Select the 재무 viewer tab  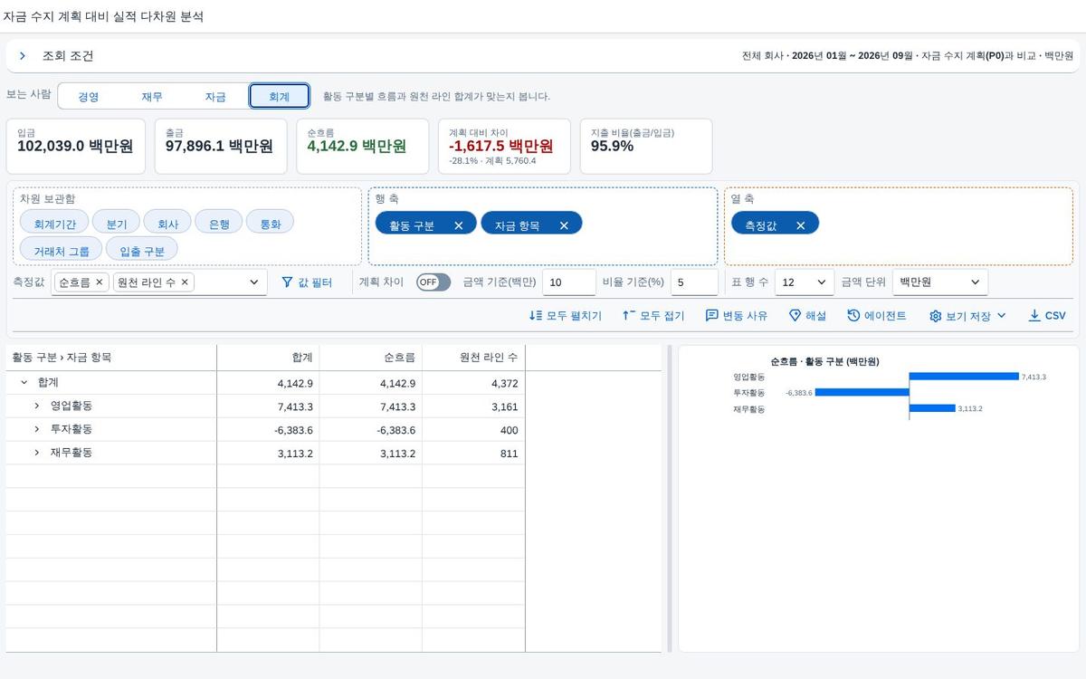pyautogui.click(x=152, y=97)
